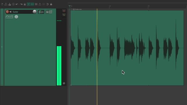This screenshot has height=105, width=187.
Task: Click the Guitar track volume knob
Action: pyautogui.click(x=34, y=12)
